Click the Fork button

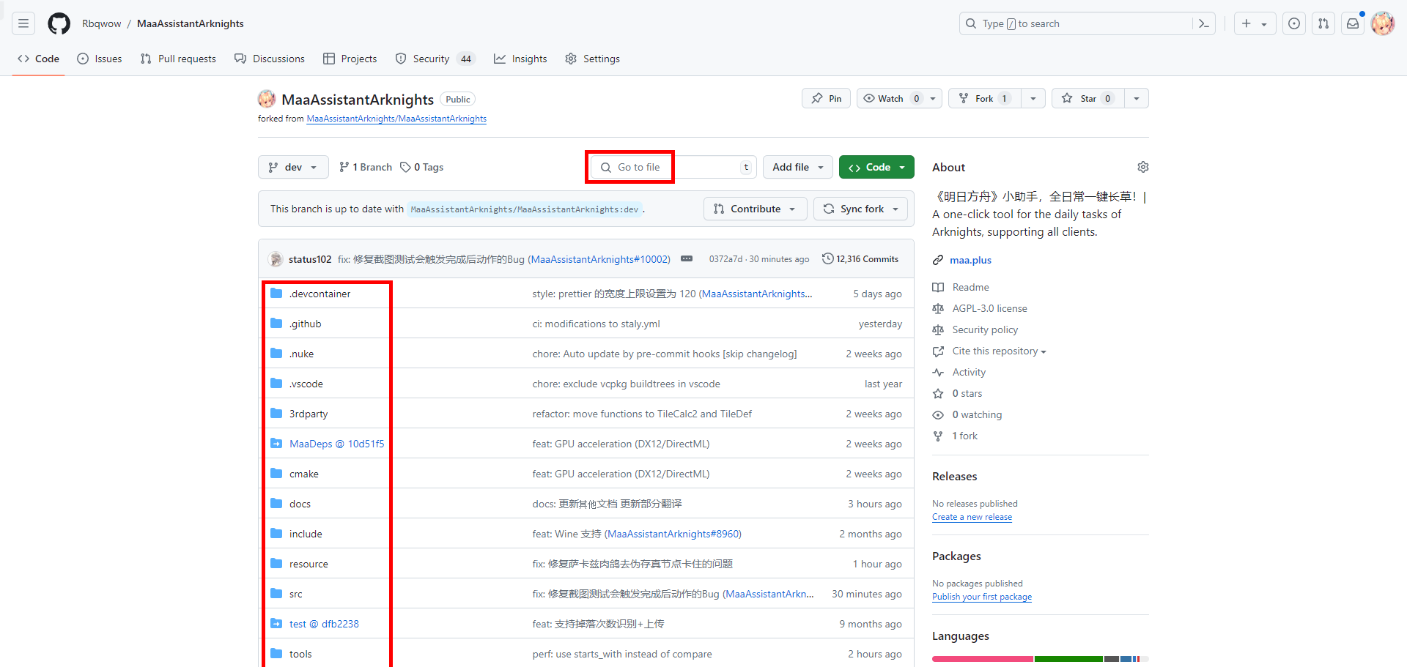tap(986, 98)
